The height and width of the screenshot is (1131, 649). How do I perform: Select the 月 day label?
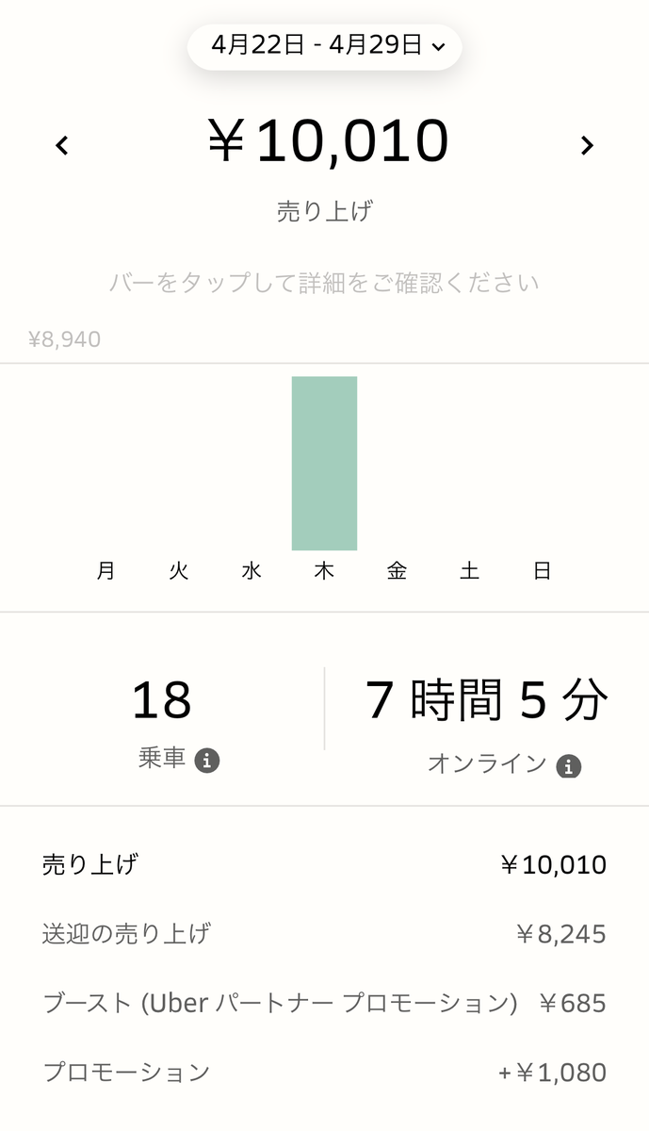pyautogui.click(x=106, y=570)
